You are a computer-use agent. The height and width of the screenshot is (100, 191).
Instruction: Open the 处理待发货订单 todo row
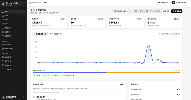pos(156,89)
